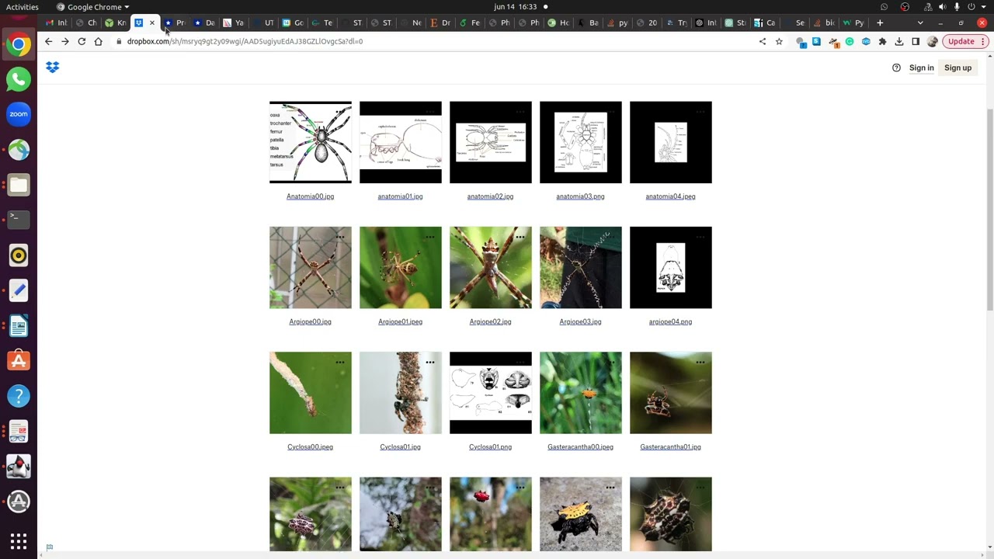
Task: Open the text editor pencil icon in dock
Action: click(x=19, y=290)
